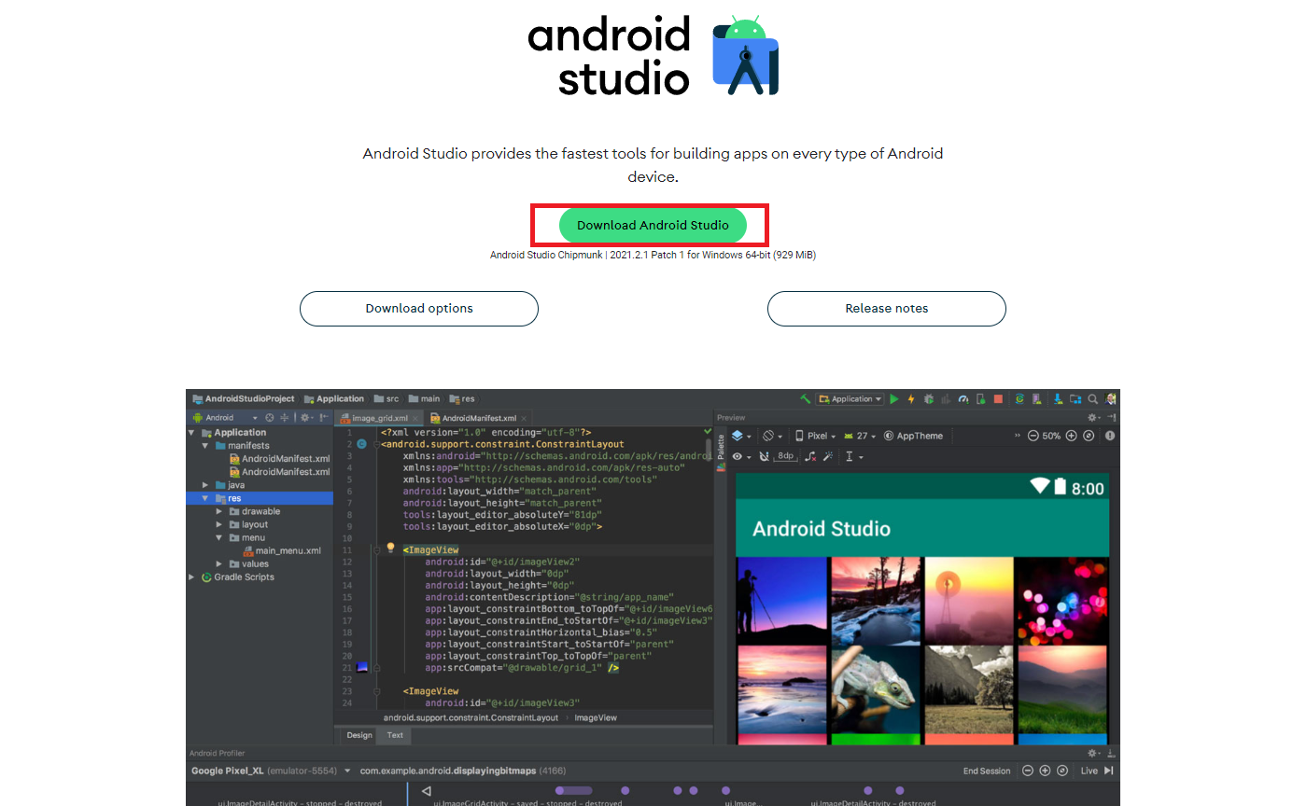Click the Make Project hammer icon
This screenshot has width=1307, height=806.
(805, 399)
